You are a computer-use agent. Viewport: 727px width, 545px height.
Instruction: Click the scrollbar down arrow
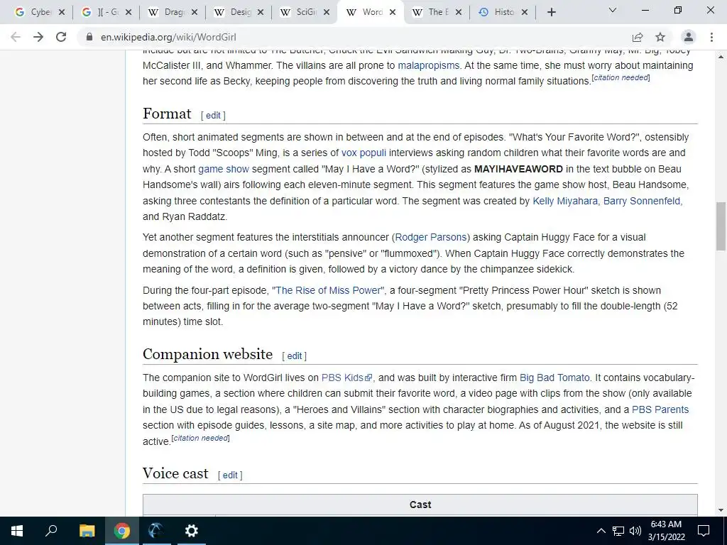721,510
